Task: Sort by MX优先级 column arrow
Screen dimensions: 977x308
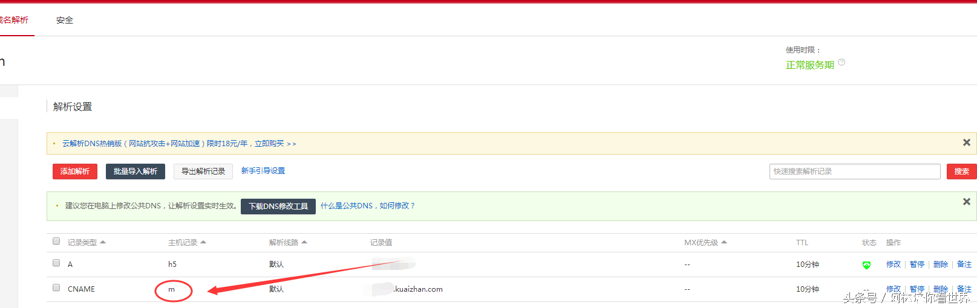Action: 724,242
